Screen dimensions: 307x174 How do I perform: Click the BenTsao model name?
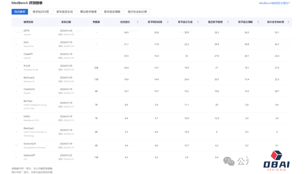(28, 101)
